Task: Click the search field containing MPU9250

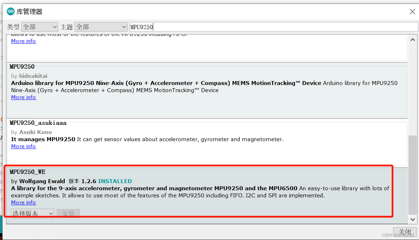Action: coord(274,27)
